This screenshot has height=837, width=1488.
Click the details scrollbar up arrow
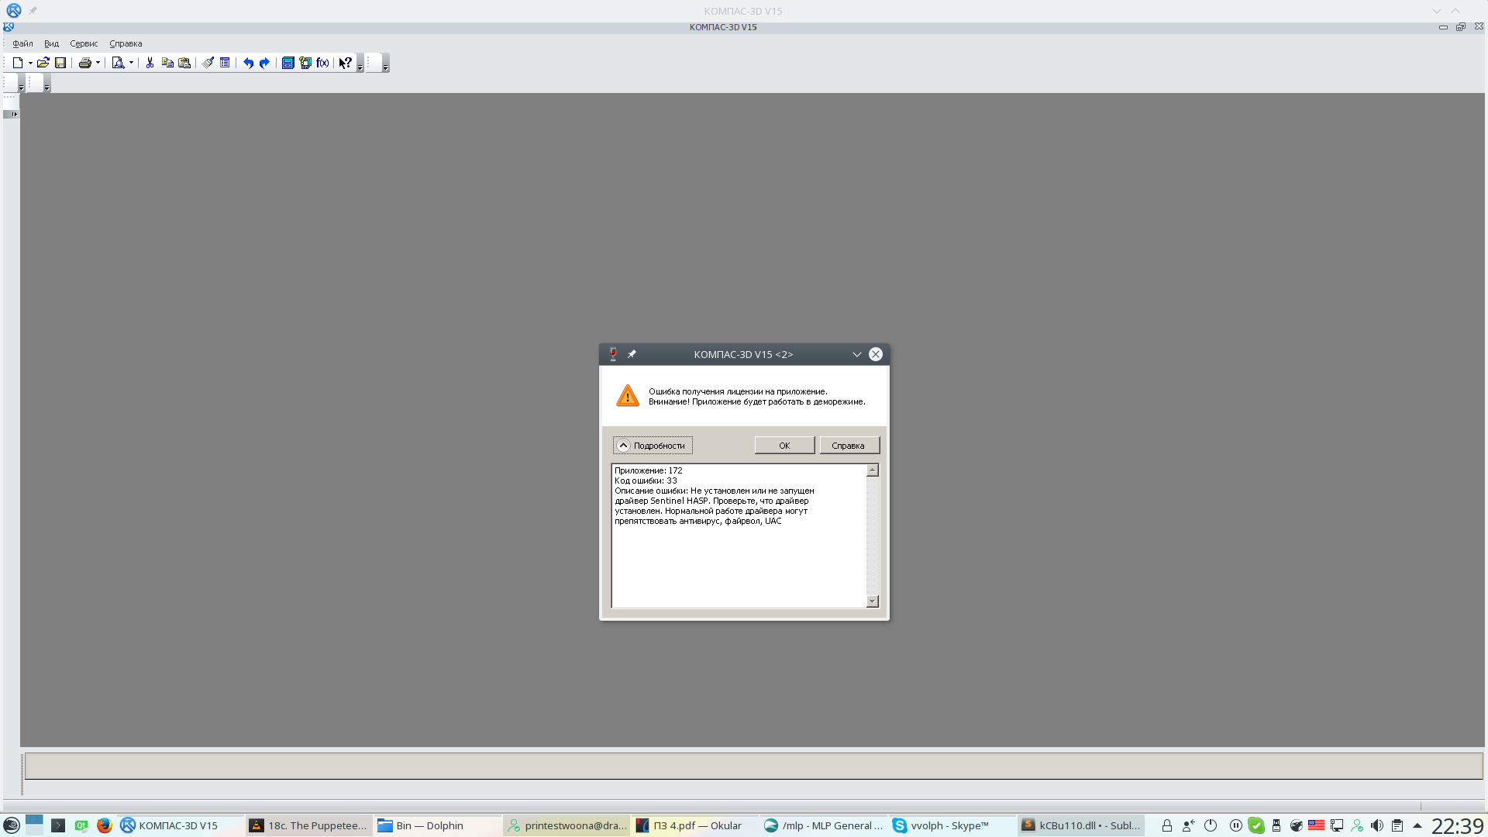coord(873,470)
